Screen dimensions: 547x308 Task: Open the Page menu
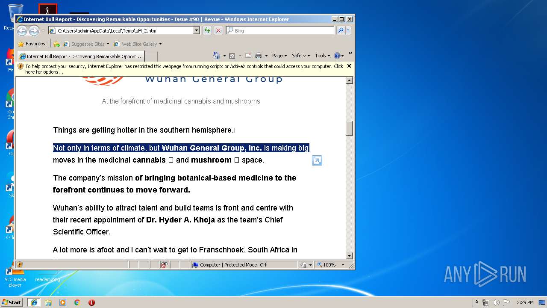click(279, 56)
